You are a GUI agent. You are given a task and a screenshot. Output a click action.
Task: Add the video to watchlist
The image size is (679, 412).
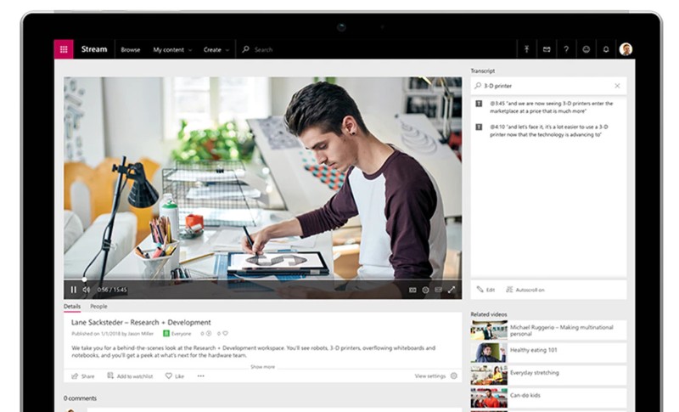click(130, 376)
